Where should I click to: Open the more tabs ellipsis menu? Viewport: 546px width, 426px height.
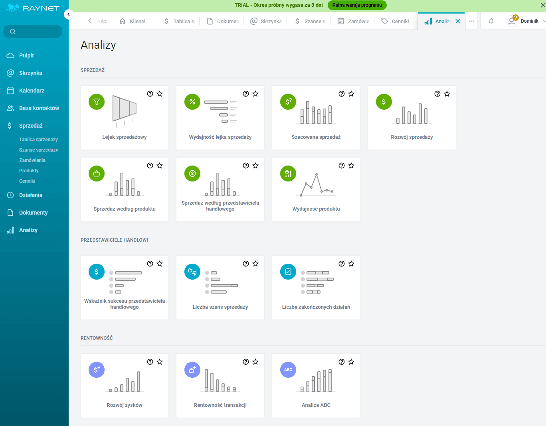tap(471, 21)
